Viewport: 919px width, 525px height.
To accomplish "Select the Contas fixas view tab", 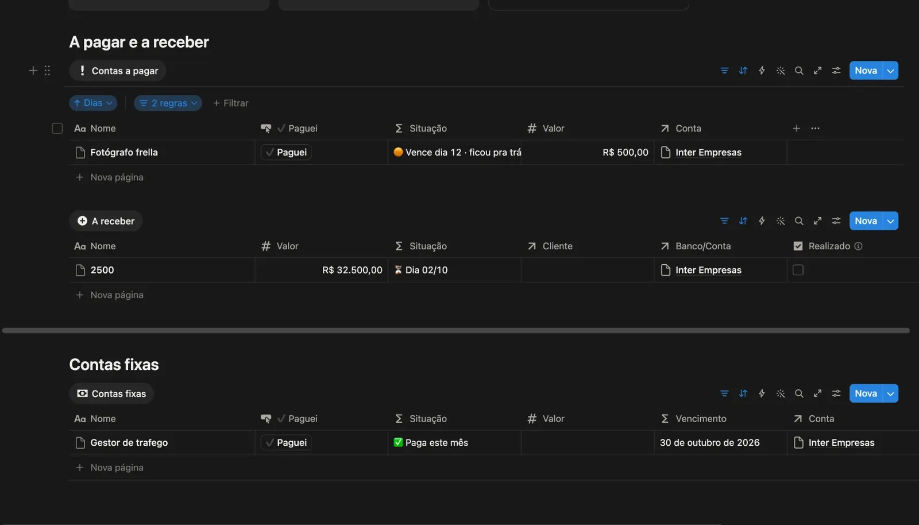I will (111, 393).
